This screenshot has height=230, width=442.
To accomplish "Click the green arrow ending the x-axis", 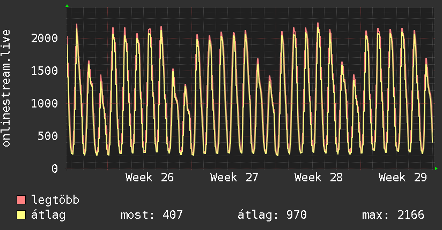I will pyautogui.click(x=436, y=168).
